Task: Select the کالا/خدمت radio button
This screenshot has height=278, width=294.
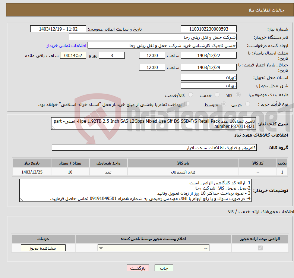Action: pos(190,95)
